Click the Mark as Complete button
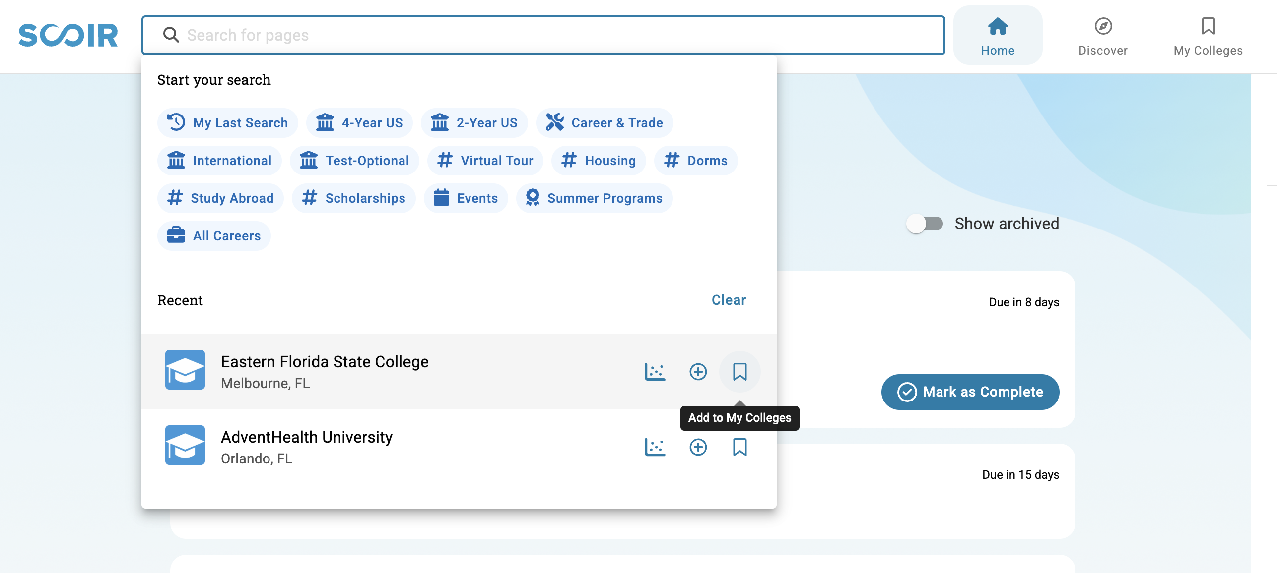The width and height of the screenshot is (1277, 573). point(970,392)
